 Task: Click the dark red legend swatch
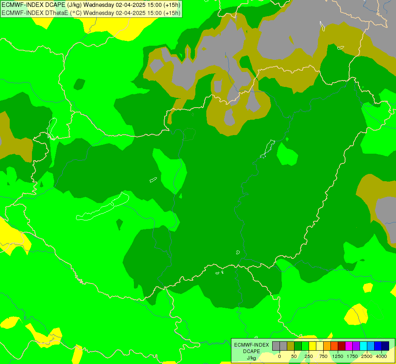point(341,346)
